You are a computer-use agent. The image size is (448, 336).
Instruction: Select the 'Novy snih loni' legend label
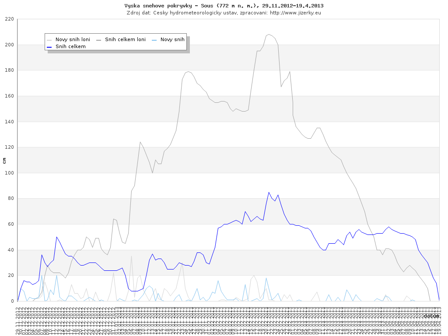[73, 39]
